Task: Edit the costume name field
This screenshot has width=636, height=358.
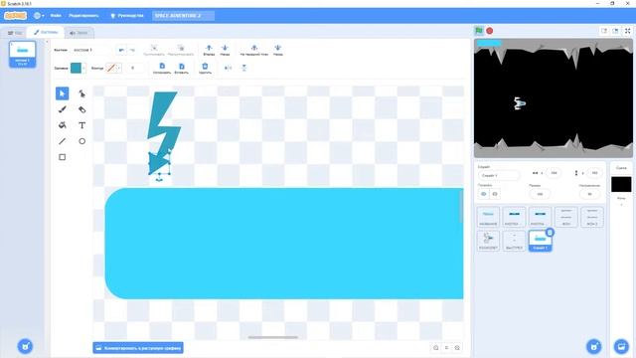Action: tap(91, 50)
